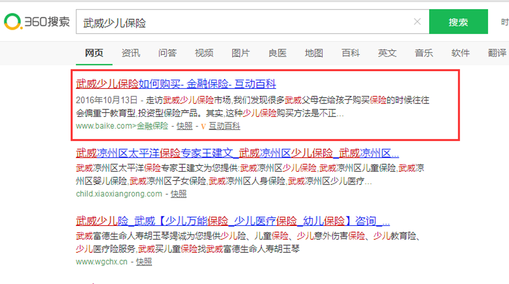Open the 音乐 tab
509x284 pixels.
click(x=424, y=53)
